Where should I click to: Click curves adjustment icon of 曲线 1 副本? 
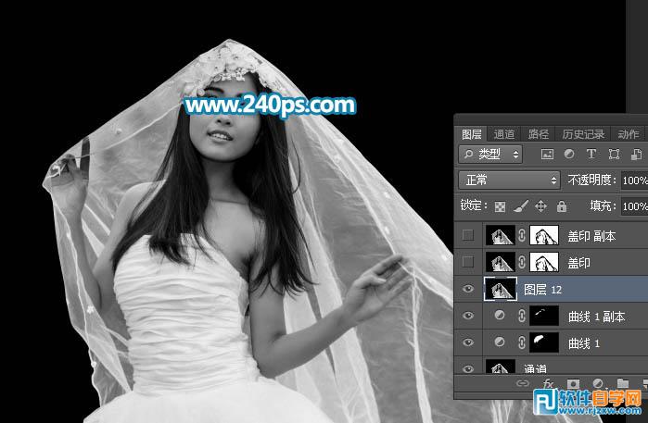(500, 316)
